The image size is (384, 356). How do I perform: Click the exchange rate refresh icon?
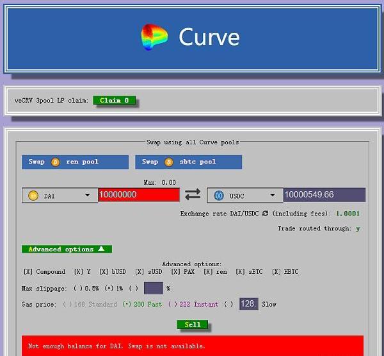(x=265, y=214)
